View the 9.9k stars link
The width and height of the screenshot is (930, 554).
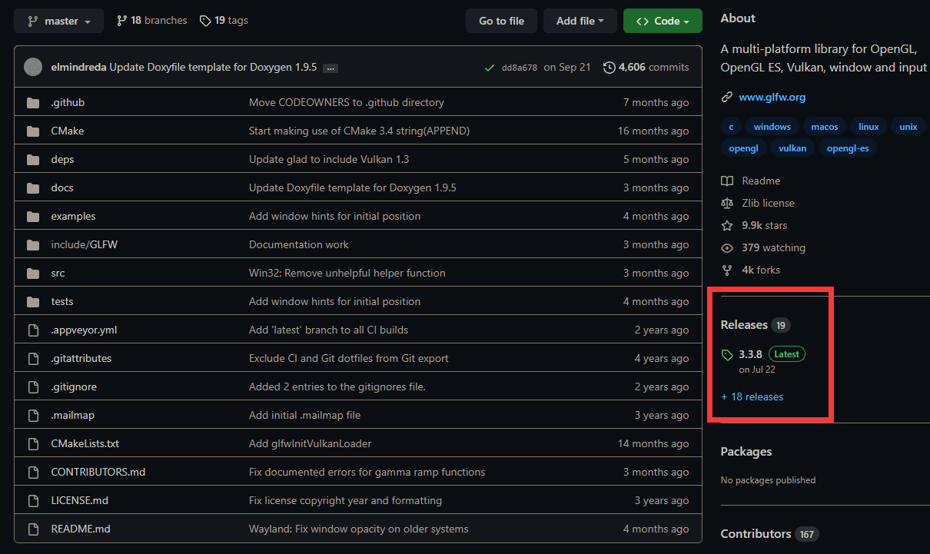click(x=754, y=225)
